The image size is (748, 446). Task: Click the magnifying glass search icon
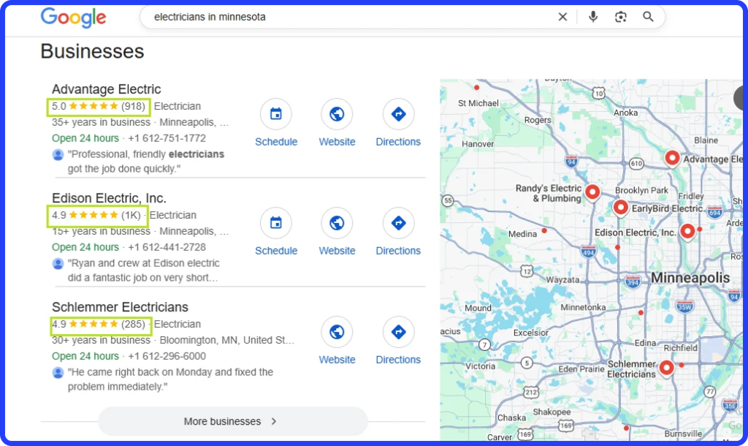pyautogui.click(x=647, y=17)
